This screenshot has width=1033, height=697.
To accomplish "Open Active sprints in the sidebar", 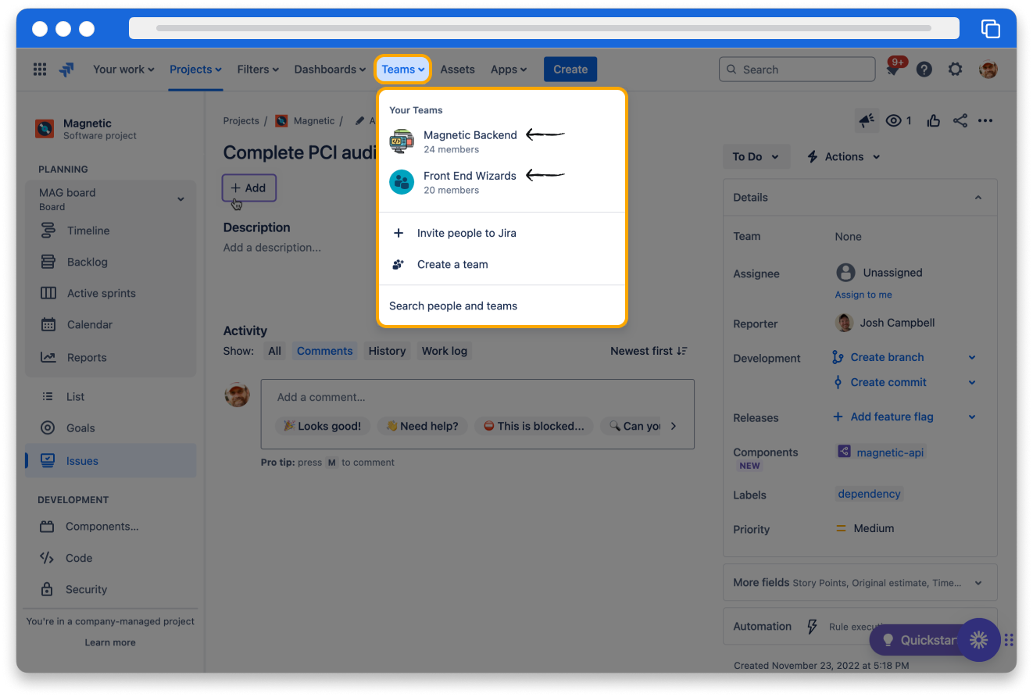I will 111,293.
